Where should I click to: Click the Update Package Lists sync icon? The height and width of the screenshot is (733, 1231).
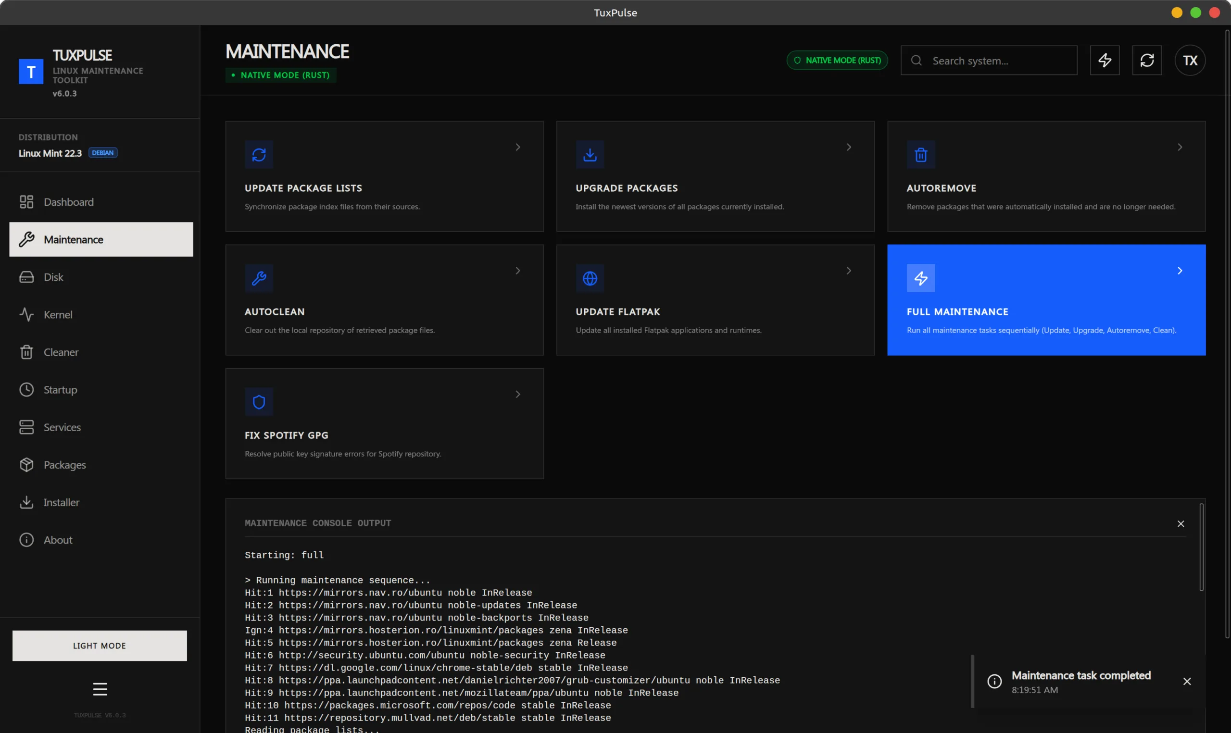tap(259, 155)
